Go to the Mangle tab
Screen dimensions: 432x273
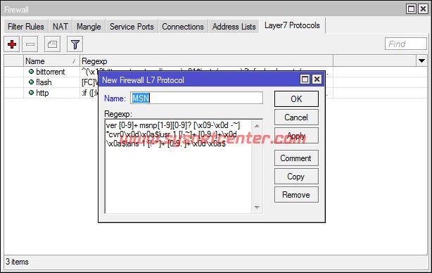tap(89, 27)
